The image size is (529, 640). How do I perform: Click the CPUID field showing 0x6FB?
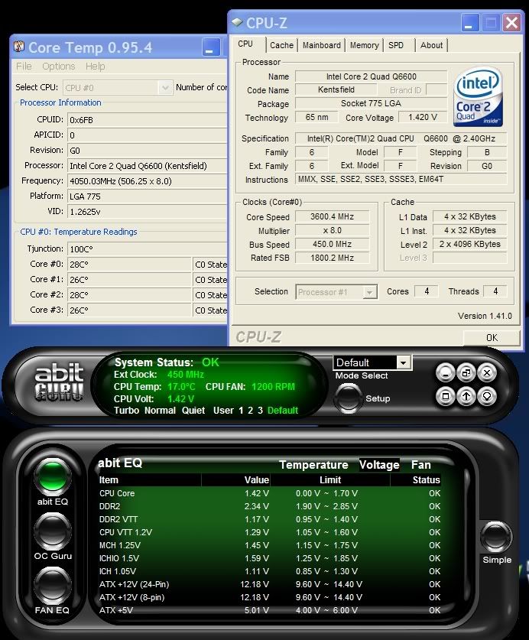point(147,120)
